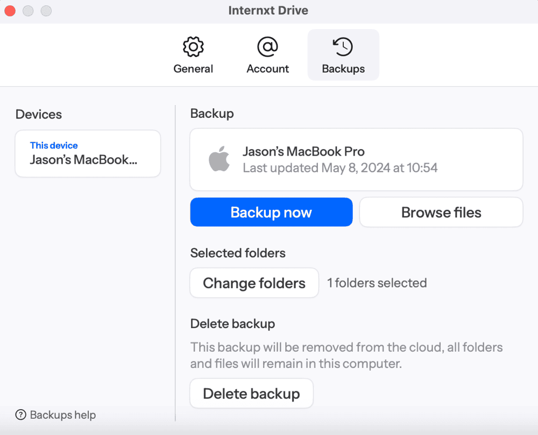Viewport: 538px width, 435px height.
Task: Switch to the Account tab
Action: click(x=267, y=55)
